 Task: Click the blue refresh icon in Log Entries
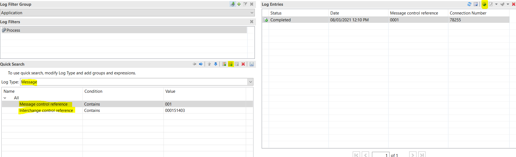[x=469, y=4]
